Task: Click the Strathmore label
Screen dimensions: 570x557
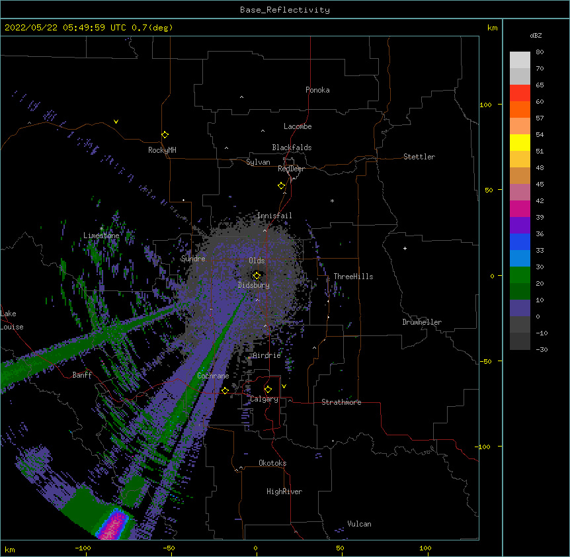Action: coord(341,402)
